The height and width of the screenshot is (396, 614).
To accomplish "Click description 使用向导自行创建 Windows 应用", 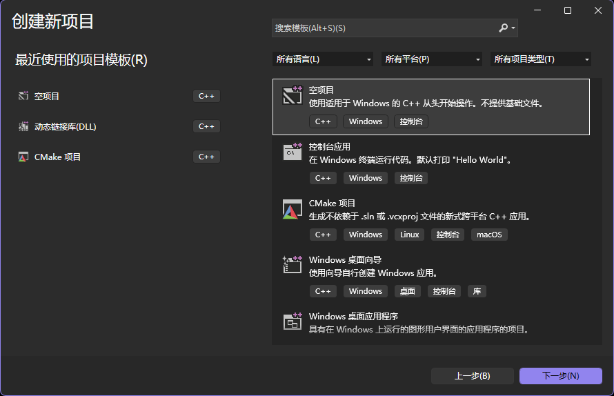I will (373, 273).
